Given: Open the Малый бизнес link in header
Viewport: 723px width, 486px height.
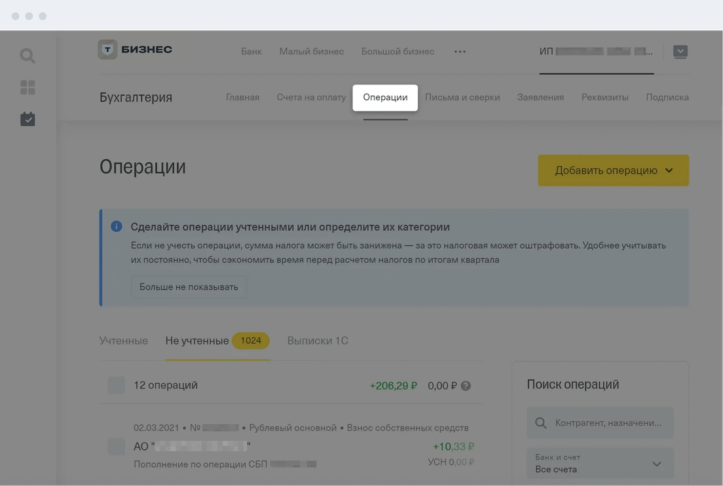Looking at the screenshot, I should click(x=311, y=52).
